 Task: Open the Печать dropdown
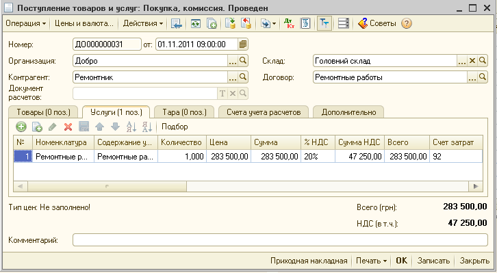tap(371, 261)
